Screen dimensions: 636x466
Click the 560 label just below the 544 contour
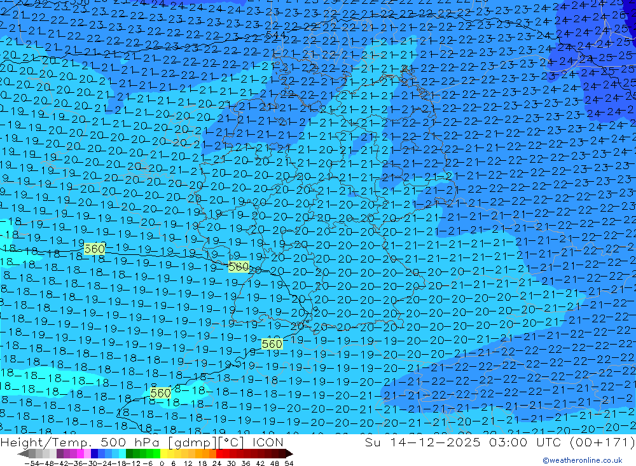tap(239, 266)
